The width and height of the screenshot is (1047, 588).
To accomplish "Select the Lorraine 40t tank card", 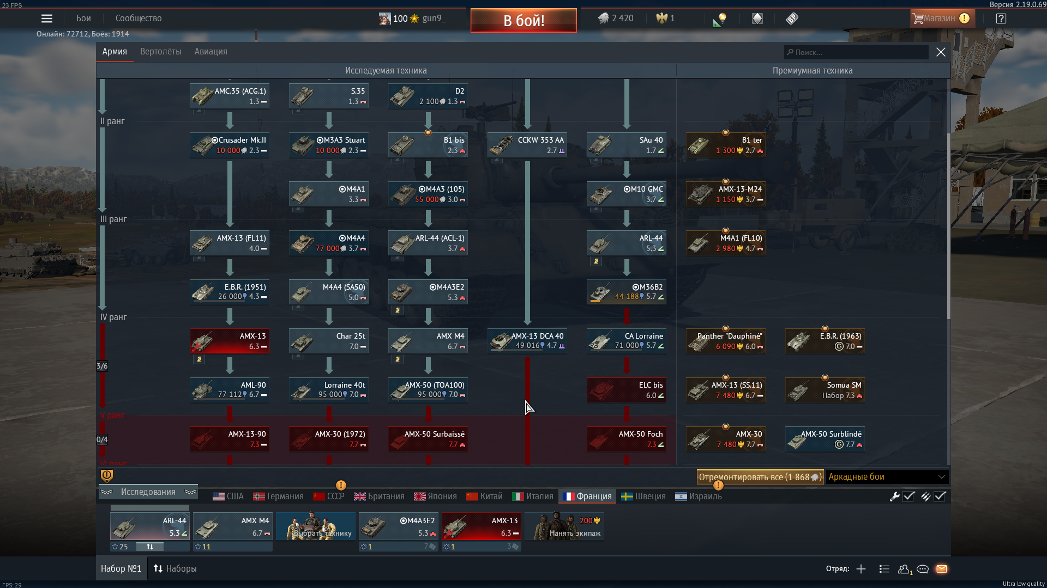I will (x=329, y=390).
